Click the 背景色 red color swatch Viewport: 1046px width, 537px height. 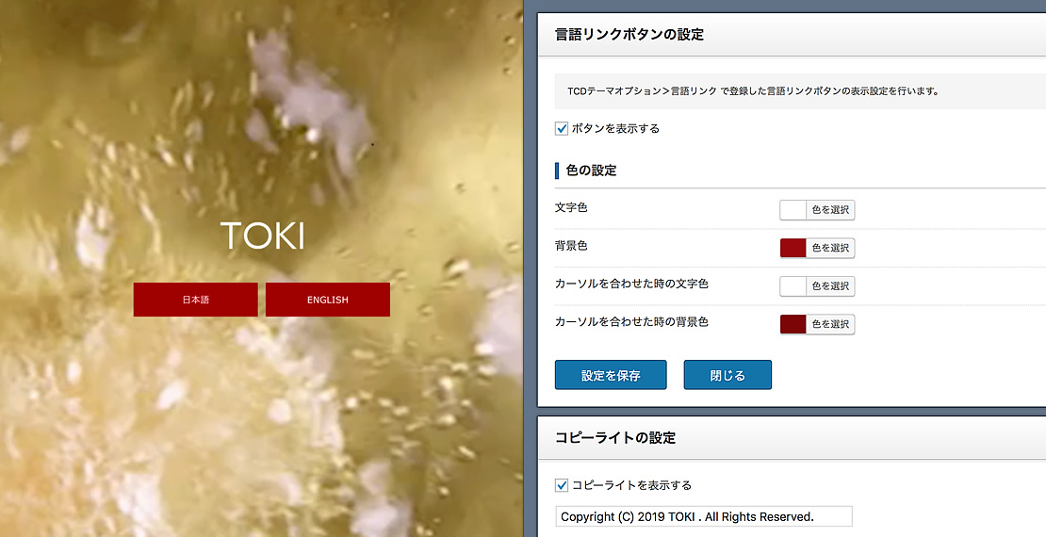[x=793, y=248]
